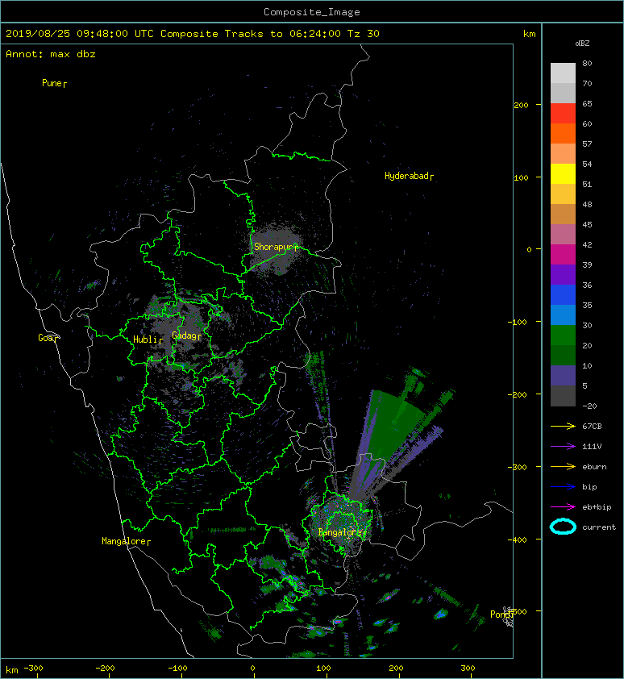The width and height of the screenshot is (624, 679).
Task: Select the red 60-65 dBZ swatch
Action: [x=563, y=114]
